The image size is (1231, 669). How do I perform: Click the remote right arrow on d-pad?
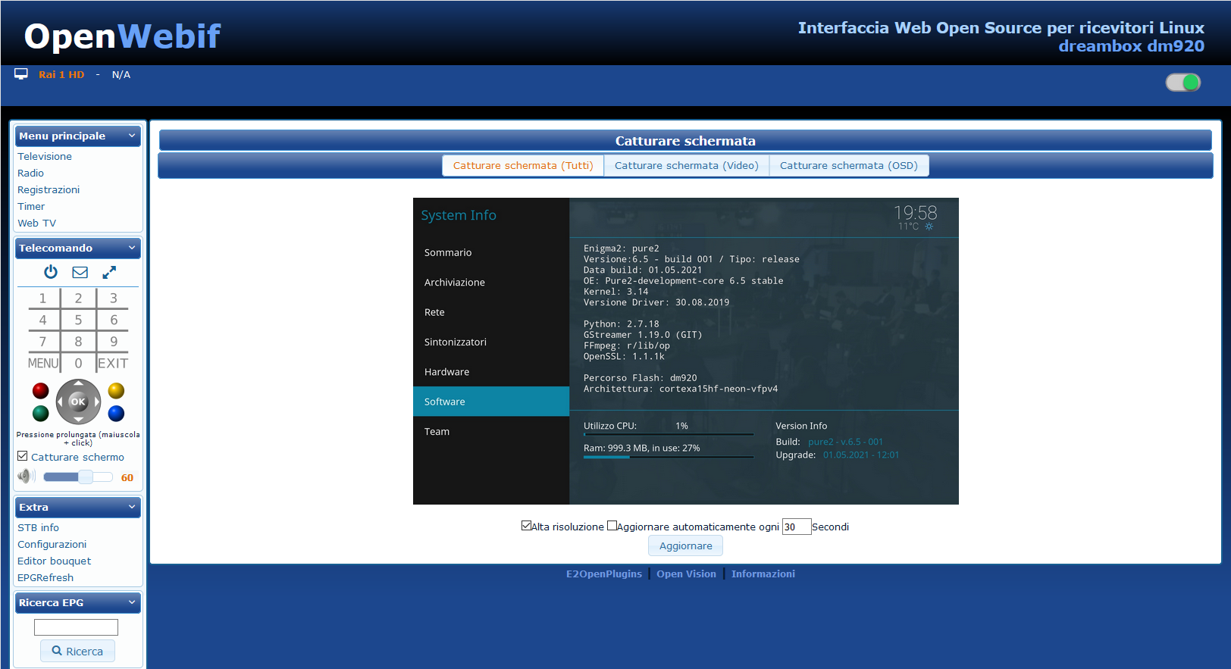(96, 402)
